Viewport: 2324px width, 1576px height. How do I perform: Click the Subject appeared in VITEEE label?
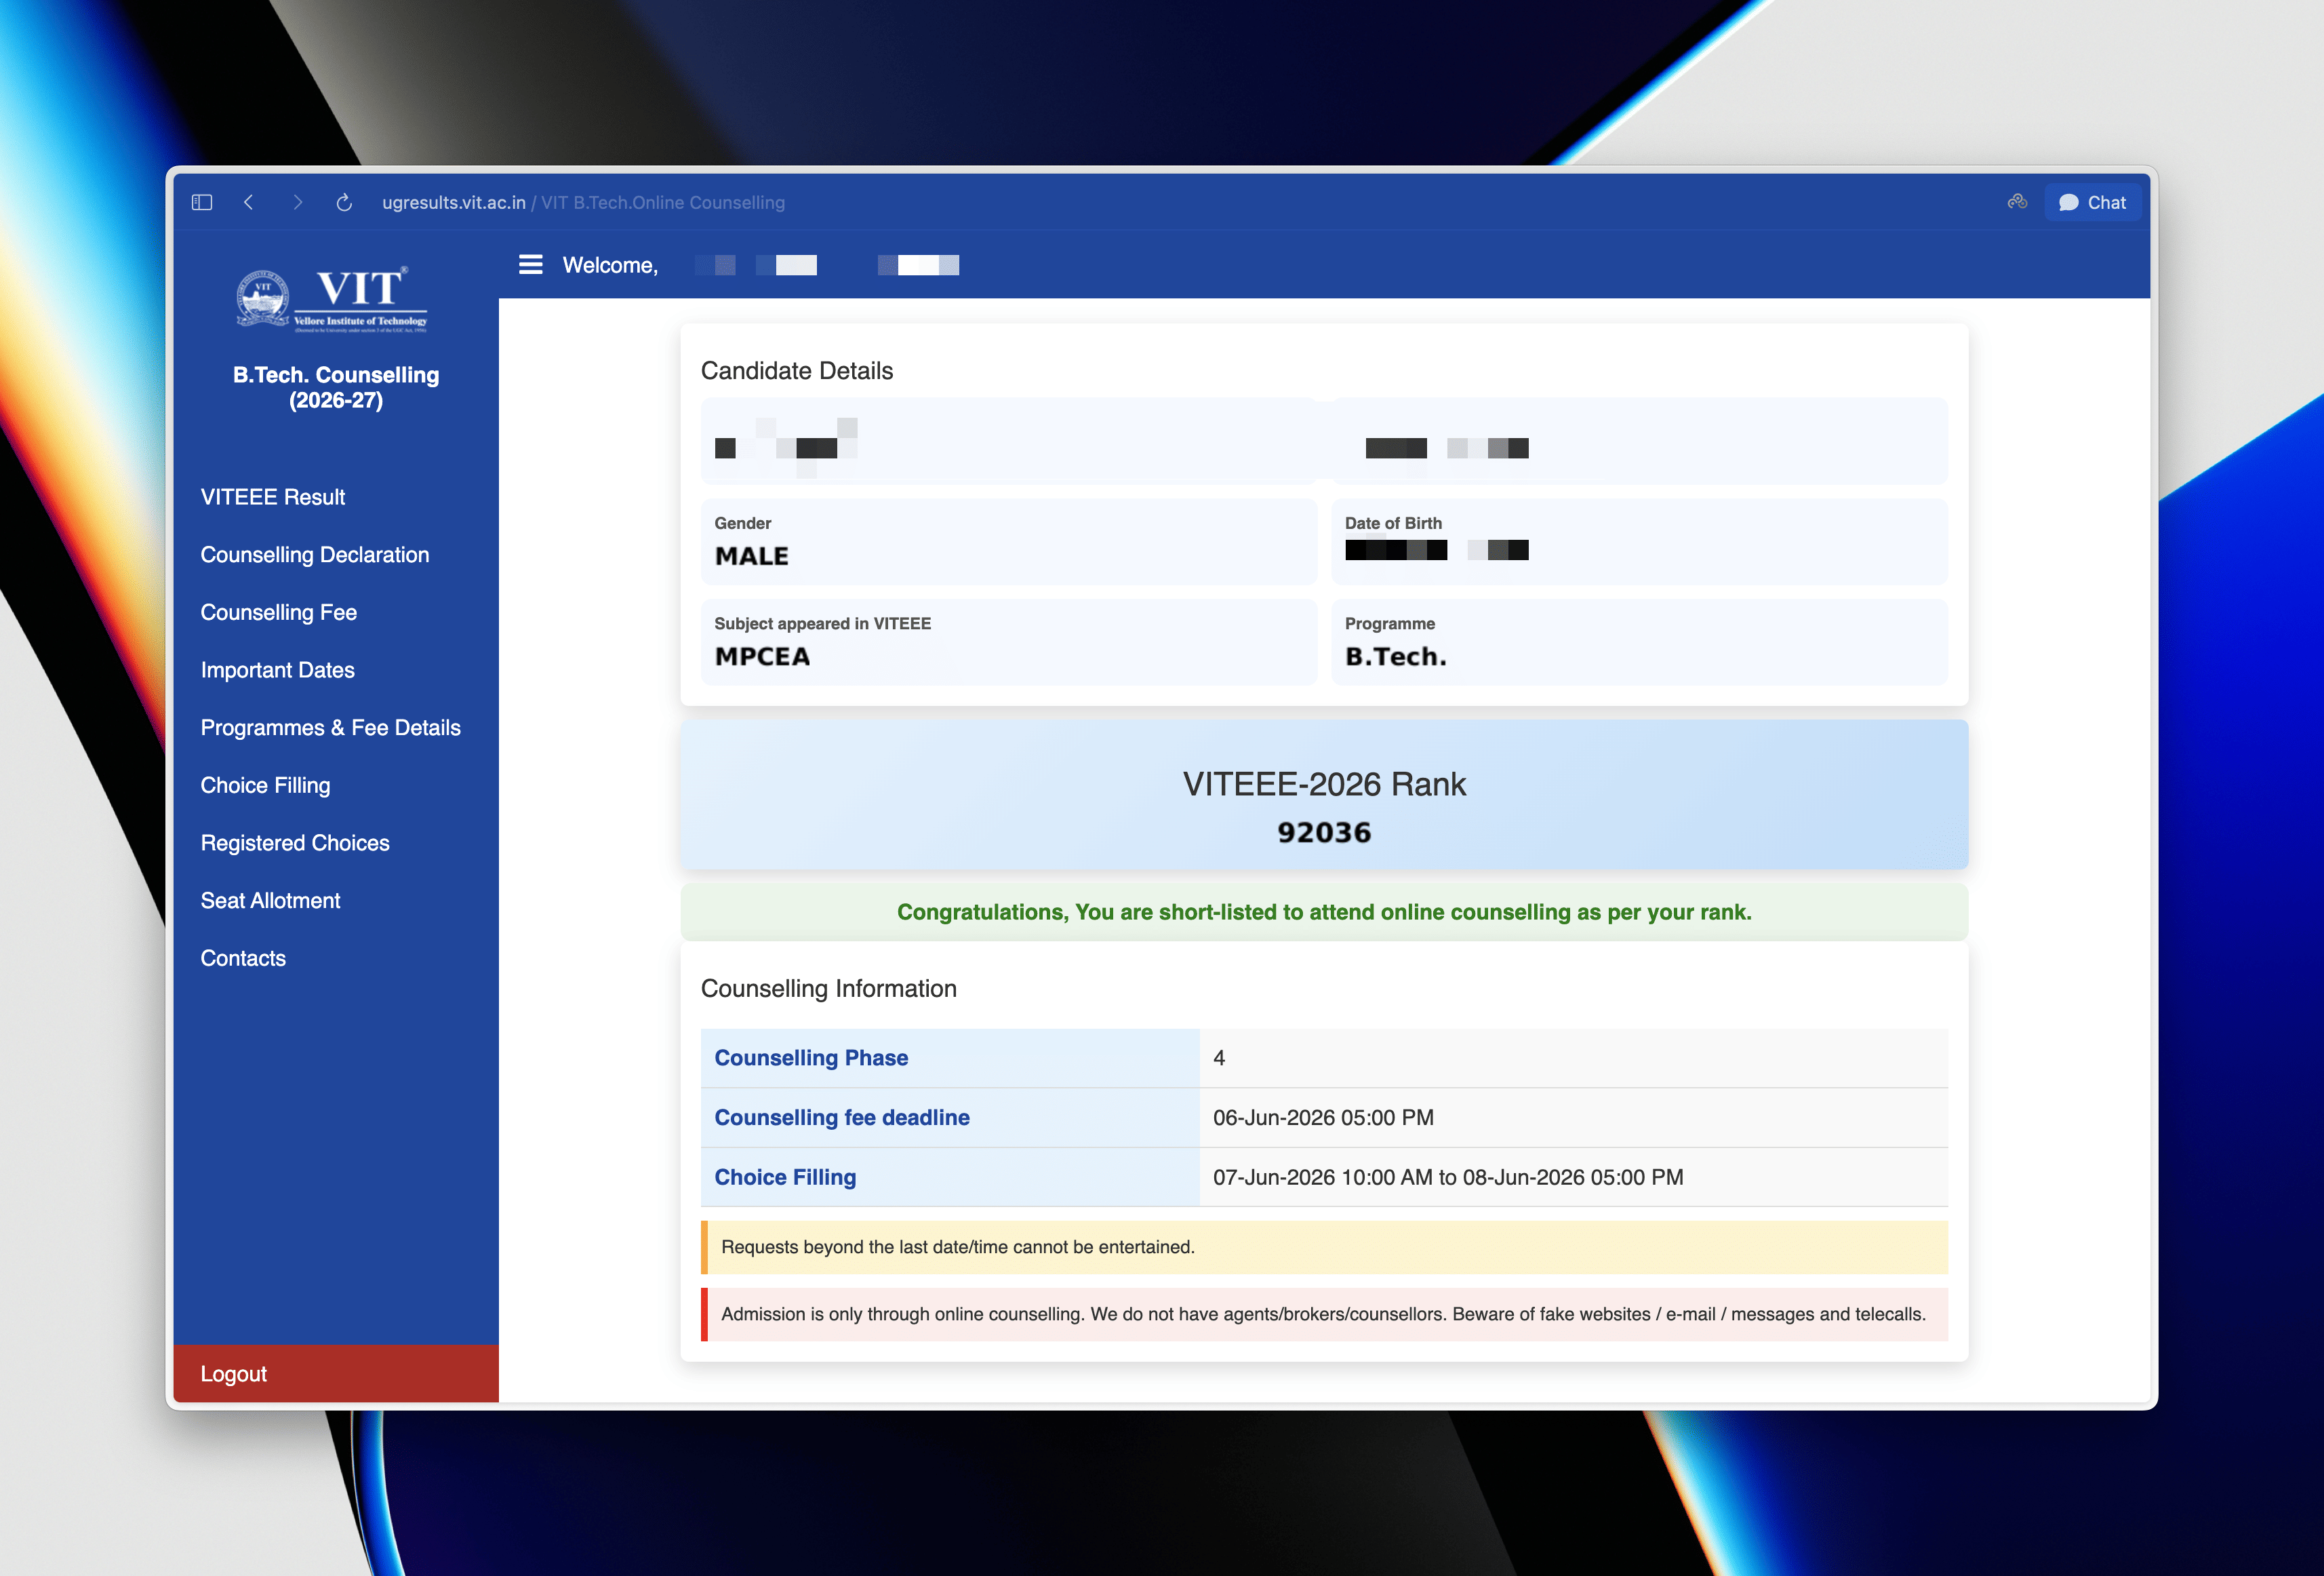[822, 624]
